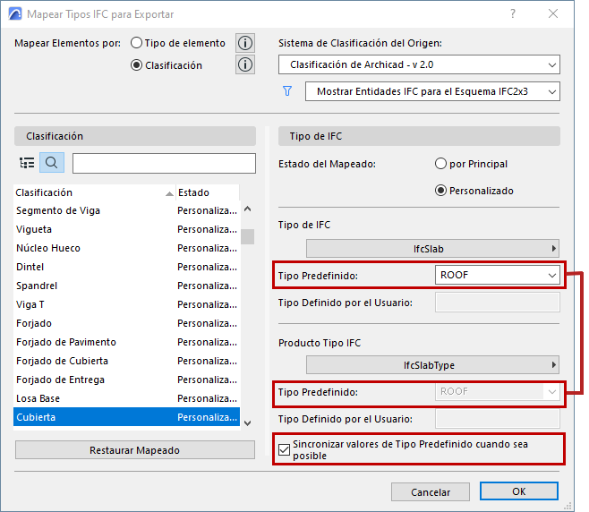Open Clasificación de Archicad v 2.0 dropdown
The height and width of the screenshot is (512, 589).
[x=419, y=64]
